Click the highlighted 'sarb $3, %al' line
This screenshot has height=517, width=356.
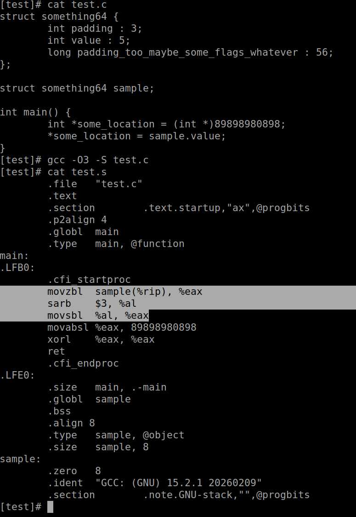click(92, 304)
